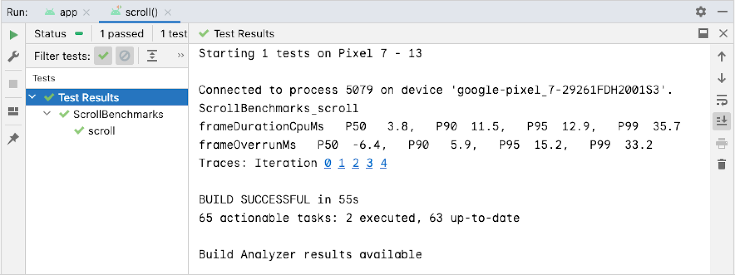Click the gray Stop square icon
Viewport: 735px width, 275px height.
point(13,84)
